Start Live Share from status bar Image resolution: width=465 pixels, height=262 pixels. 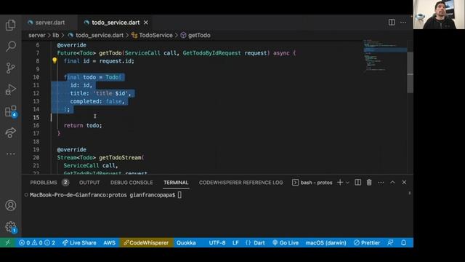[x=79, y=242]
